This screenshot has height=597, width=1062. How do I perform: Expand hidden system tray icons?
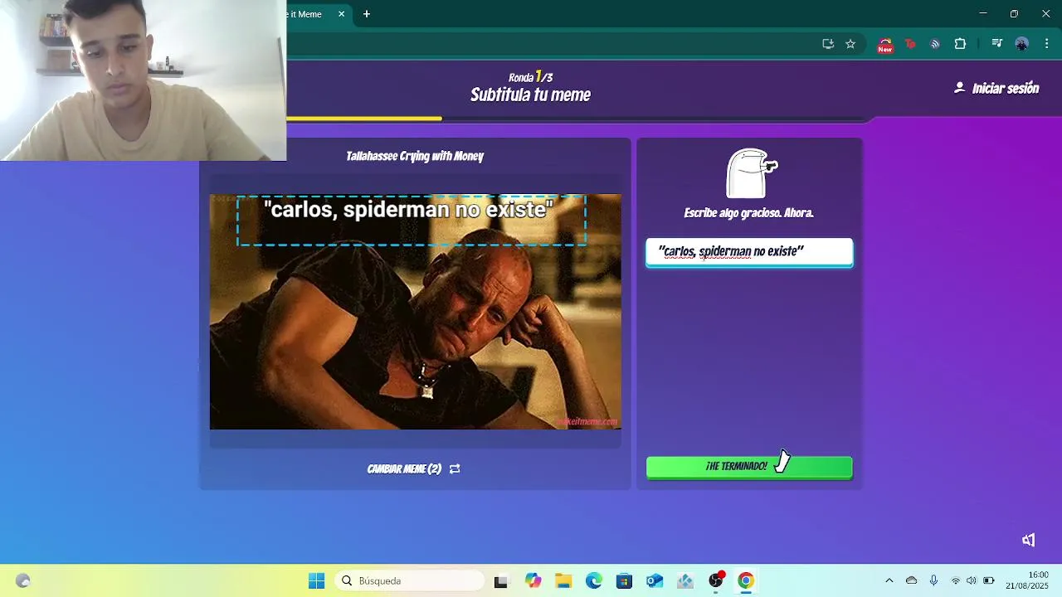pos(889,581)
